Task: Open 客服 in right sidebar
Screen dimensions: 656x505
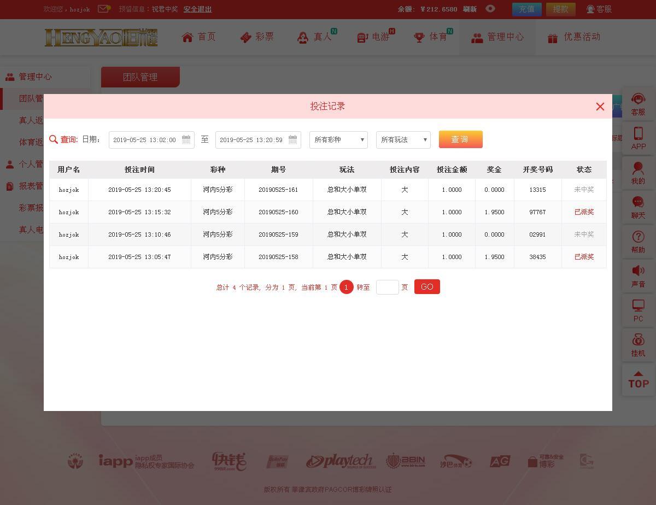Action: pos(638,104)
